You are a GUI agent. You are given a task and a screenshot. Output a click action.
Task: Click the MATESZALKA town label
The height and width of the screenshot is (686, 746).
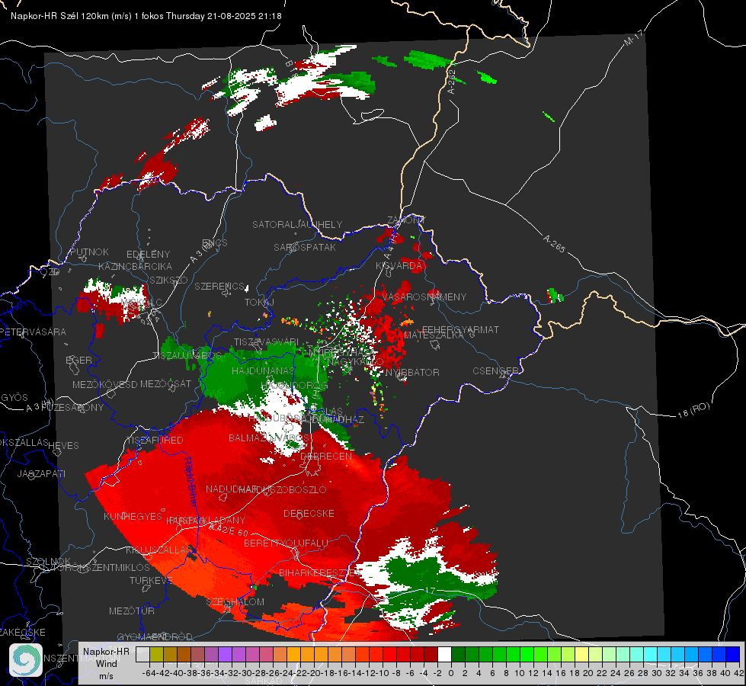(x=434, y=335)
